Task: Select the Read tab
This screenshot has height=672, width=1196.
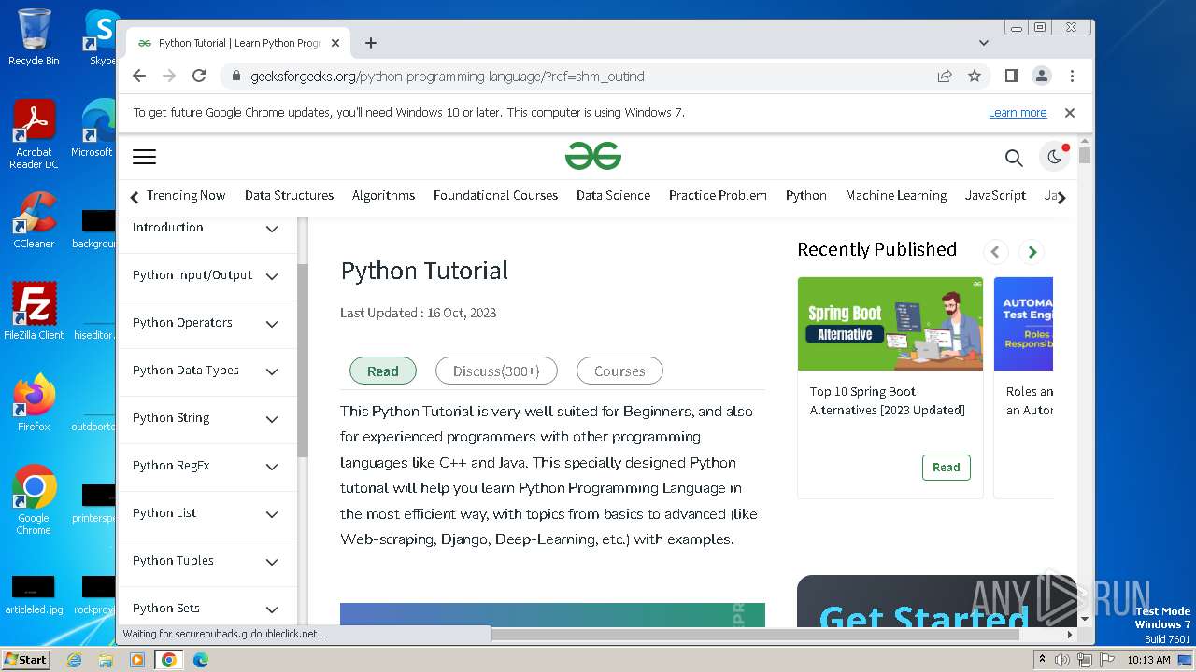Action: coord(383,371)
